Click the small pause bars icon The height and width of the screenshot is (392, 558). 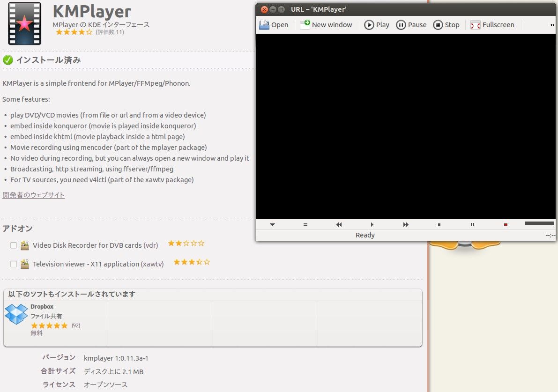[472, 224]
